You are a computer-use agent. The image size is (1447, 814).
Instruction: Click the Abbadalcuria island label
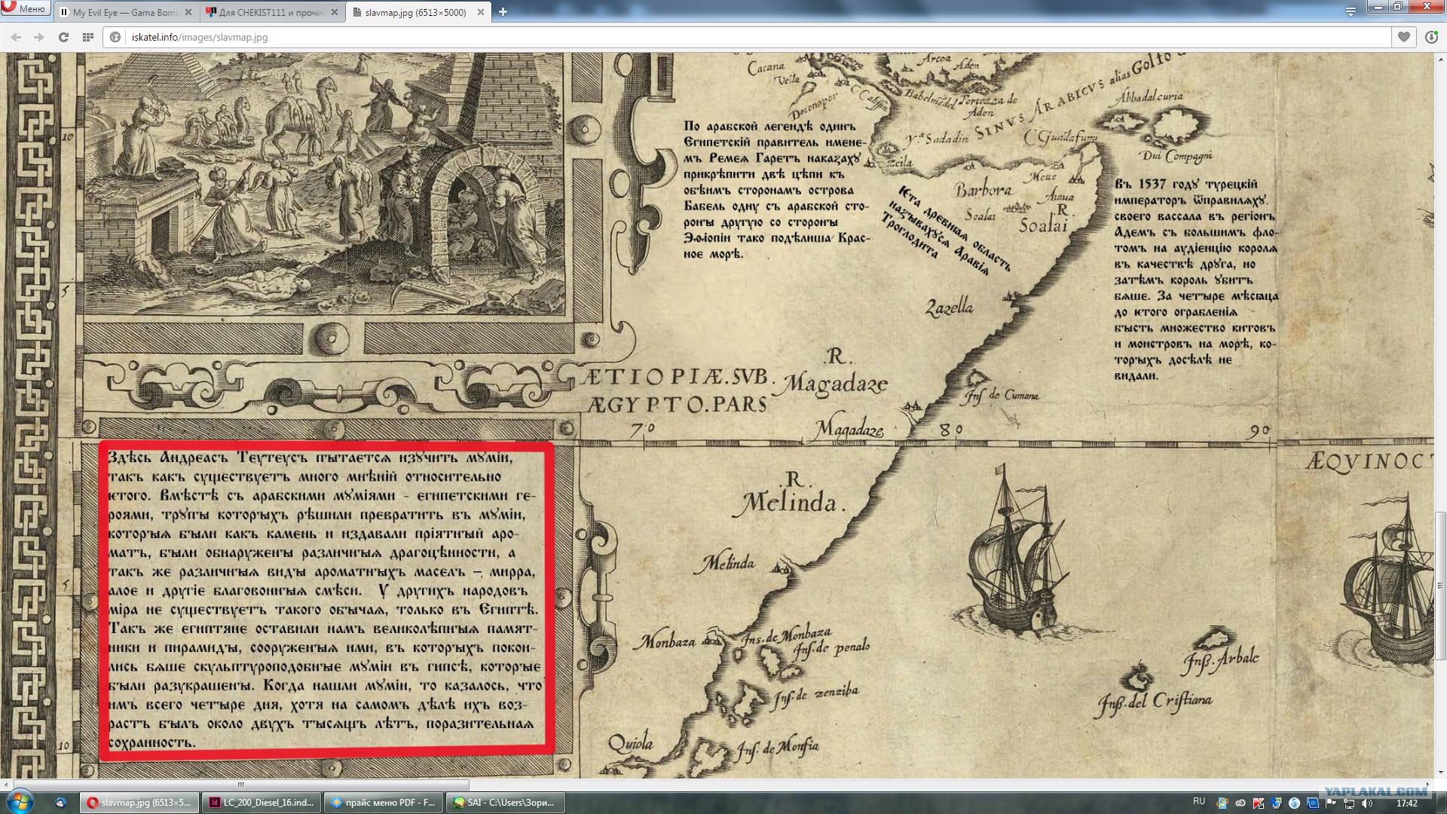[x=1150, y=96]
